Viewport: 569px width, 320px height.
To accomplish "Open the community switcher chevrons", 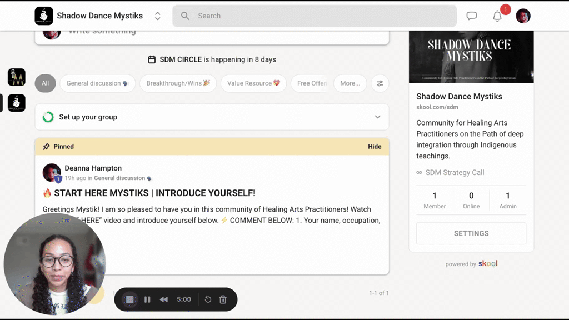I will [157, 16].
